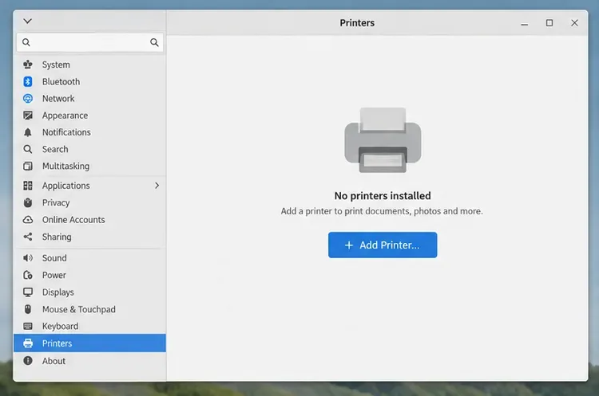Click the Network globe icon
This screenshot has width=599, height=396.
27,98
